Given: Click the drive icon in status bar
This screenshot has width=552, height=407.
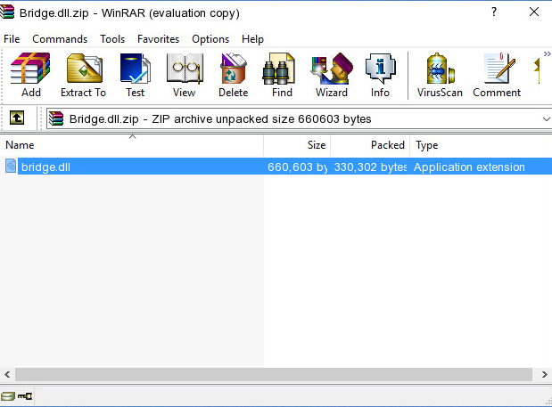Looking at the screenshot, I should (x=8, y=396).
